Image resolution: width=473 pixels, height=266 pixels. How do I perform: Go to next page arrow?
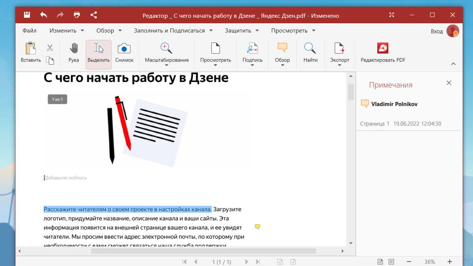click(247, 262)
